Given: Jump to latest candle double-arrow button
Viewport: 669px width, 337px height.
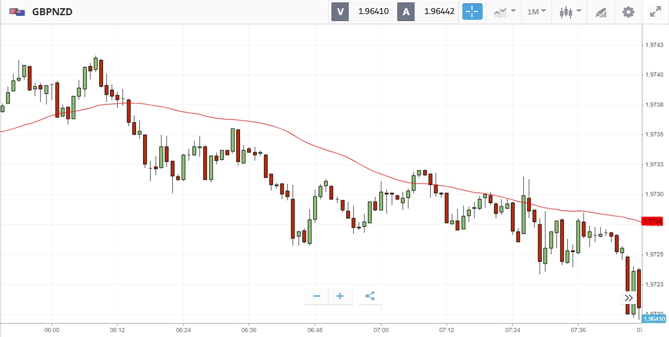Looking at the screenshot, I should 629,298.
